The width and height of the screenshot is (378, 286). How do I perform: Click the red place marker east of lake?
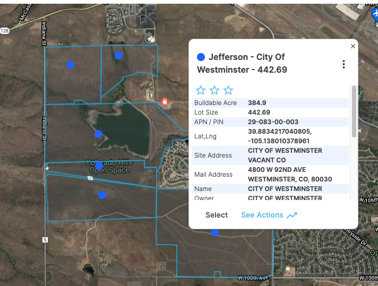tap(165, 101)
